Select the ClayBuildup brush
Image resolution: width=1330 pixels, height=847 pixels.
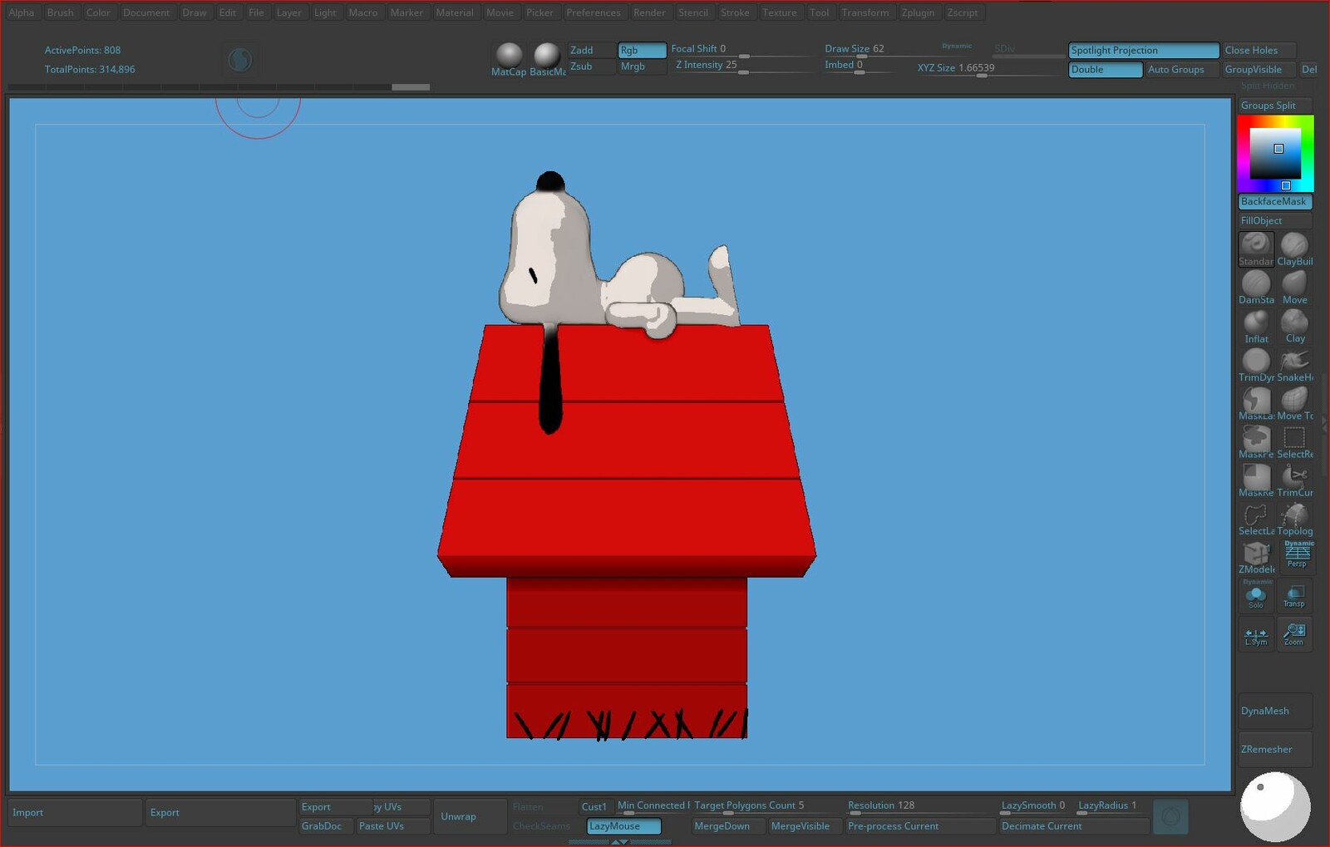coord(1294,249)
